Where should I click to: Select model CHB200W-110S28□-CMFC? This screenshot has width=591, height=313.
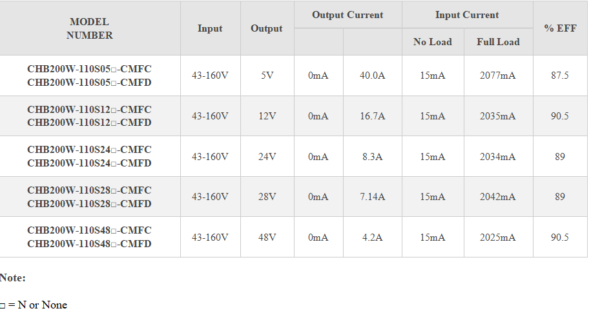[x=89, y=190]
